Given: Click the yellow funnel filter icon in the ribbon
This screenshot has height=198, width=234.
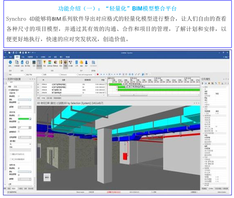Looking at the screenshot, I should pyautogui.click(x=44, y=62).
